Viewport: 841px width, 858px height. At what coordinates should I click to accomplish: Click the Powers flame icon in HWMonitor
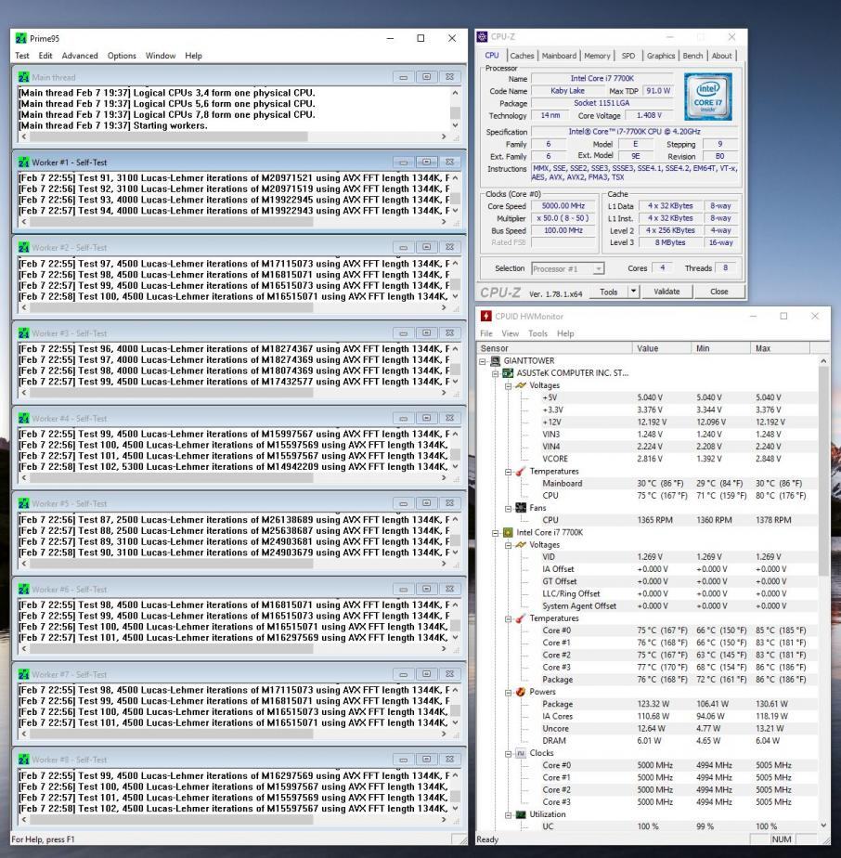521,692
